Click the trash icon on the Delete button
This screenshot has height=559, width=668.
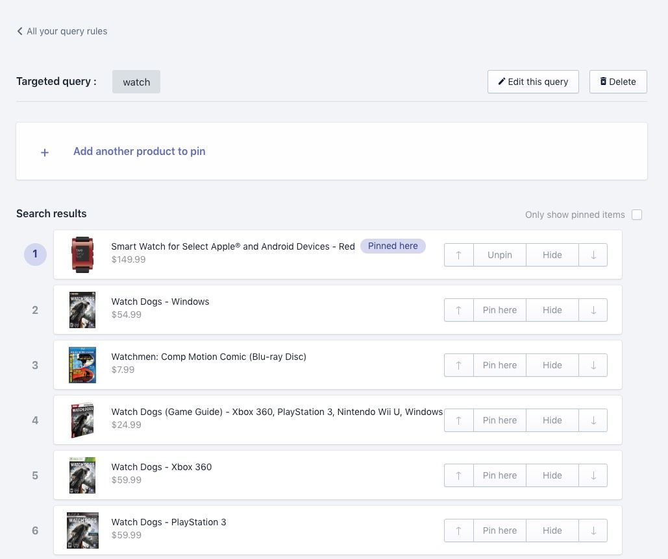[x=603, y=81]
